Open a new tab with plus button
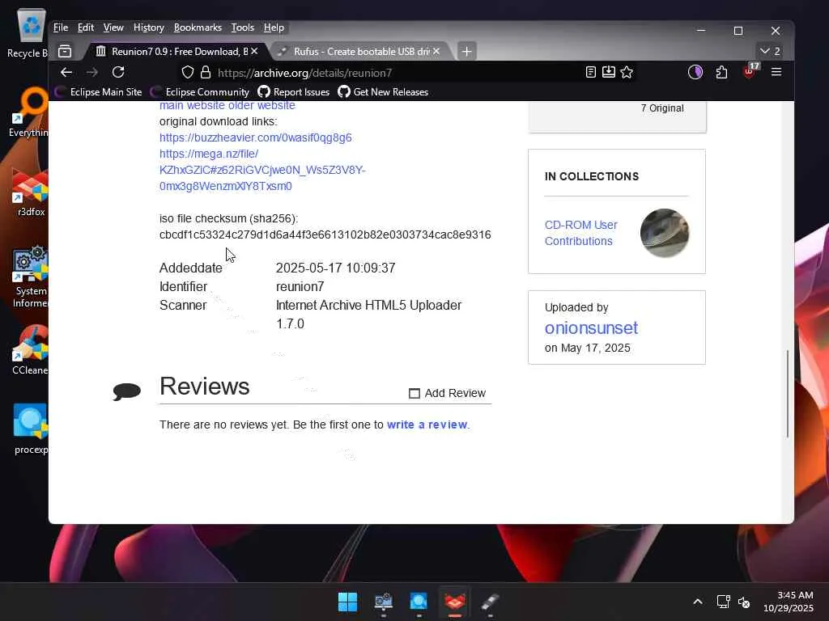 point(466,51)
